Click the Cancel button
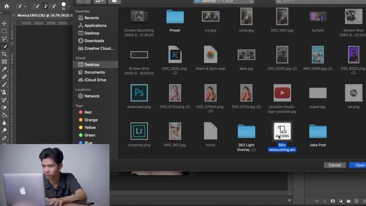 (x=335, y=165)
